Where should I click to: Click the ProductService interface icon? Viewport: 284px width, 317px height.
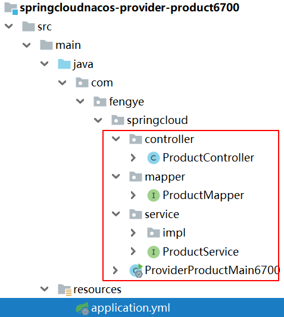tap(154, 252)
